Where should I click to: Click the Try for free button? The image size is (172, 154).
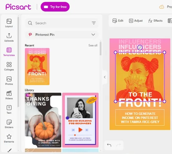(x=55, y=7)
